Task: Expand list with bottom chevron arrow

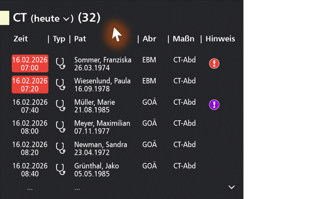Action: coord(232,187)
